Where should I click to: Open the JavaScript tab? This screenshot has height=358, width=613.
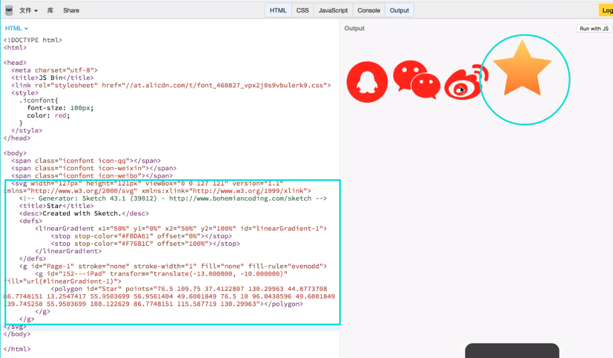[332, 10]
